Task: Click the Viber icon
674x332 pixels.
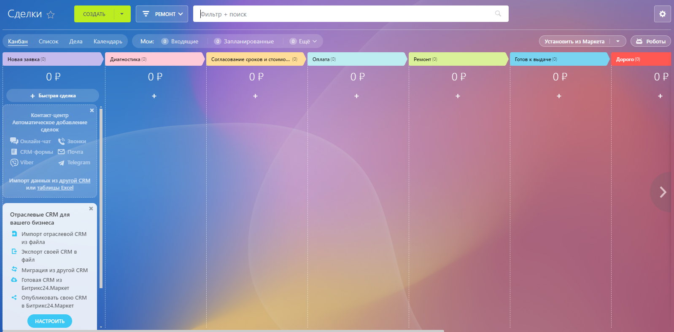Action: (14, 162)
